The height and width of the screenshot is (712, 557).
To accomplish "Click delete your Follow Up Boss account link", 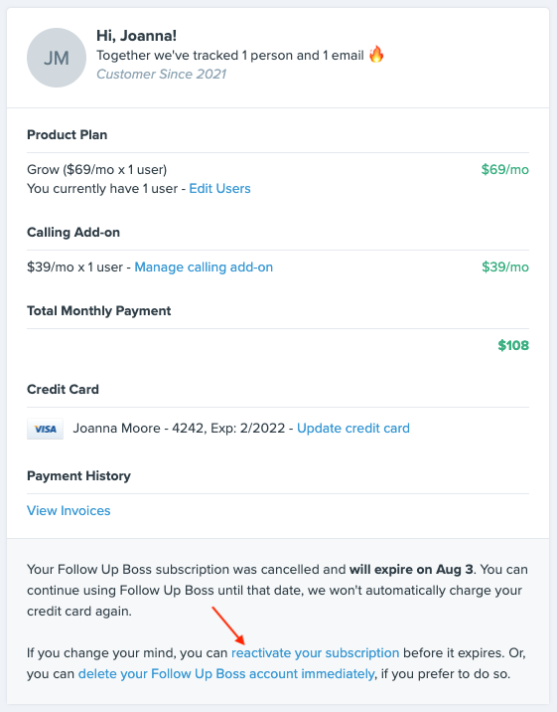I will pos(226,674).
